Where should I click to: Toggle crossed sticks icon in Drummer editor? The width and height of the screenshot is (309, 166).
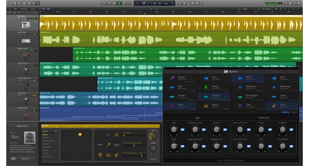[117, 135]
